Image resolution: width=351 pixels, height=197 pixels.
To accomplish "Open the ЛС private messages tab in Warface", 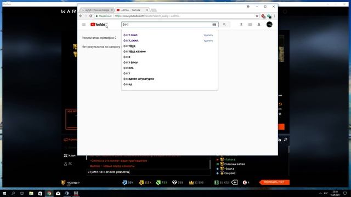I will [x=68, y=164].
